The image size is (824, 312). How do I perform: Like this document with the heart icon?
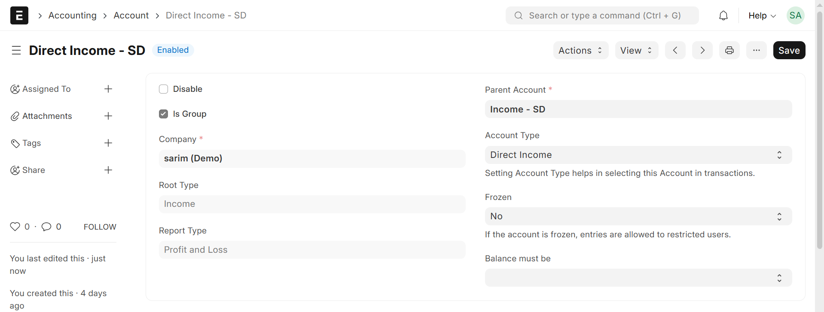point(15,227)
